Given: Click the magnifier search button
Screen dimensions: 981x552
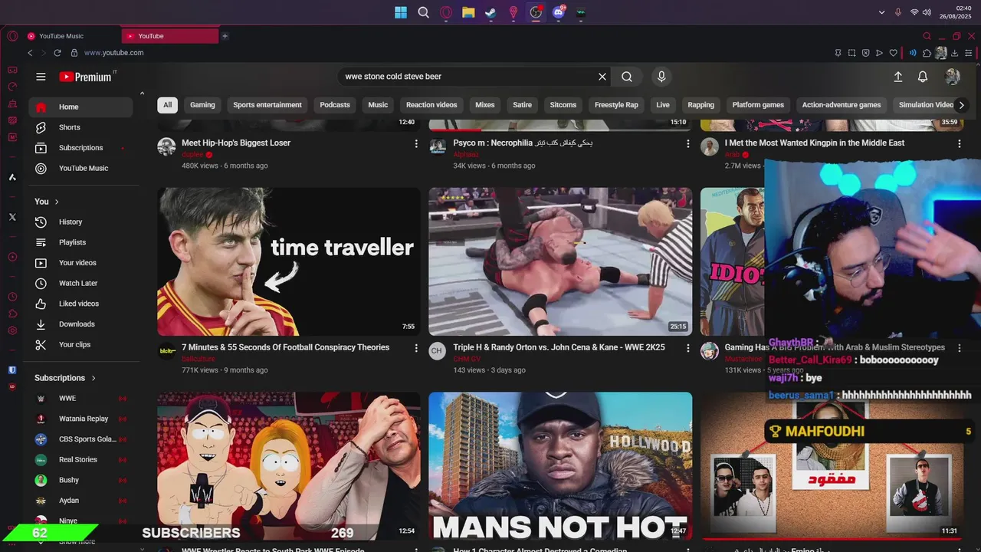Looking at the screenshot, I should coord(627,77).
